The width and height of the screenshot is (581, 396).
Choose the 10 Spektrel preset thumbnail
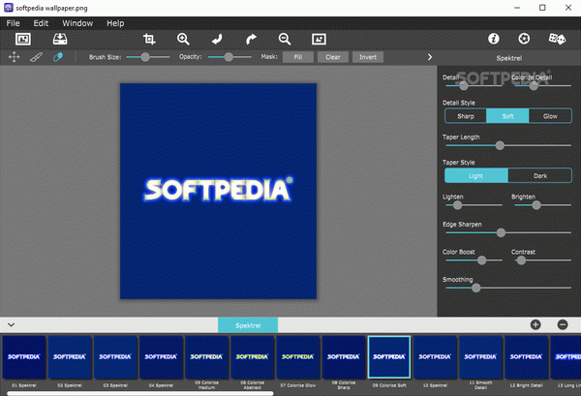pos(435,357)
